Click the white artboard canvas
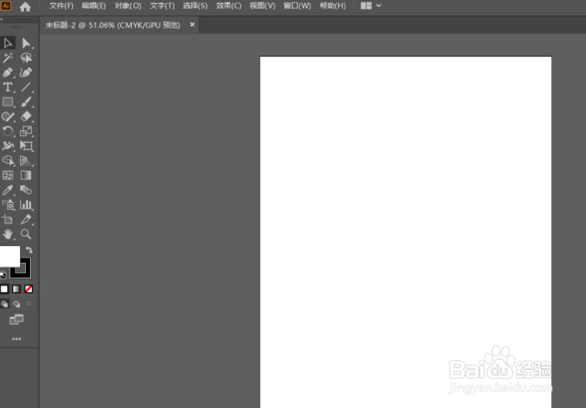This screenshot has height=408, width=586. pos(405,232)
